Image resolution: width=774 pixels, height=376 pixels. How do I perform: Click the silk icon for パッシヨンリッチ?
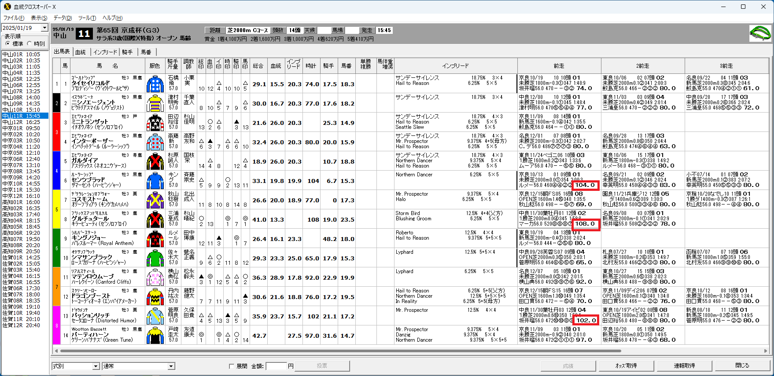point(155,316)
